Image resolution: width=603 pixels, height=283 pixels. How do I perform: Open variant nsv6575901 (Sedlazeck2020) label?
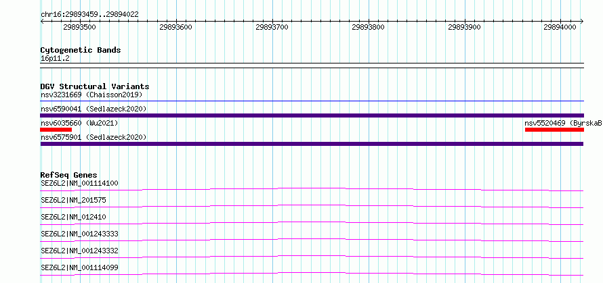pyautogui.click(x=93, y=137)
